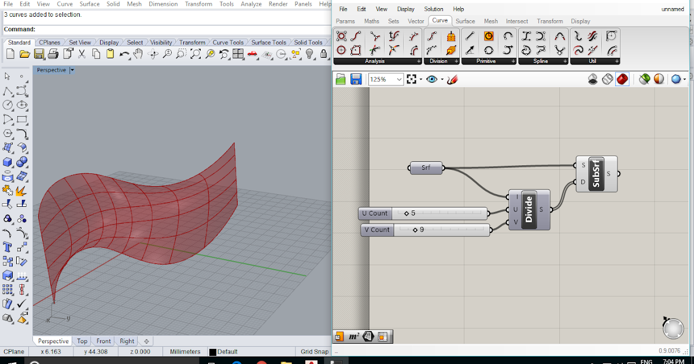Toggle Grid Snap in the status bar

coord(313,351)
